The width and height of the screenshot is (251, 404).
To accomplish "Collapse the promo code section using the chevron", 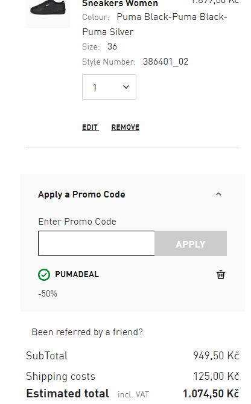I will (x=218, y=194).
